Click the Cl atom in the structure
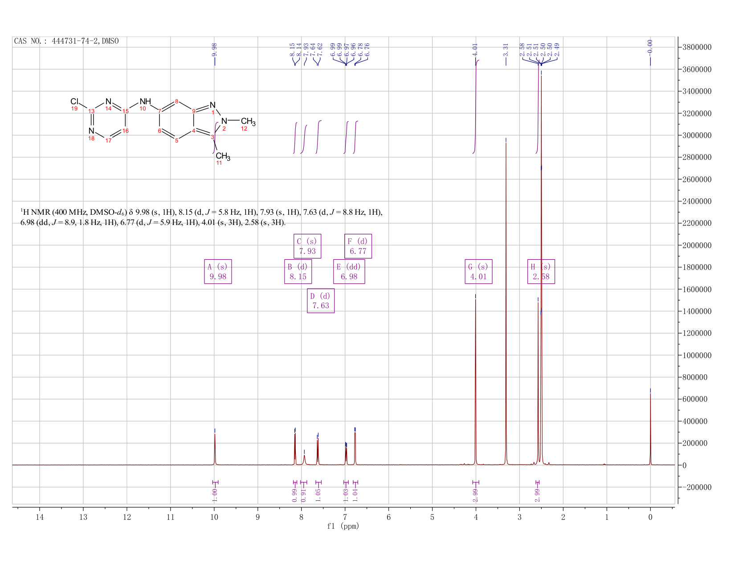The height and width of the screenshot is (568, 735). (x=74, y=102)
